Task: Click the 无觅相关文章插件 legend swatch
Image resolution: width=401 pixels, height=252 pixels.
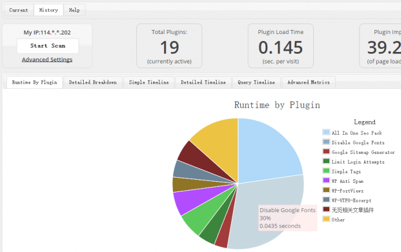Action: point(326,209)
